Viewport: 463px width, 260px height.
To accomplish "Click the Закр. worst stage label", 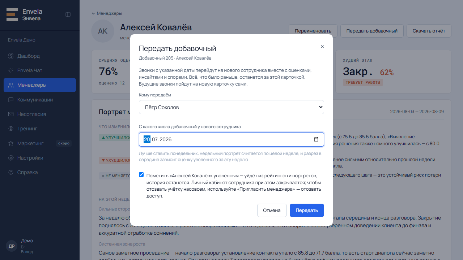I will [x=358, y=71].
